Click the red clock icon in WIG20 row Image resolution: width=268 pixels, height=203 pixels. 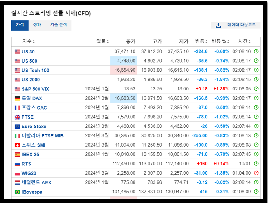[256, 173]
